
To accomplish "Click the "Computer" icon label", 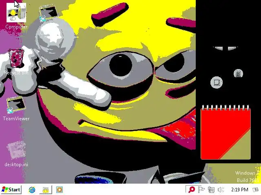I will pos(16,27).
